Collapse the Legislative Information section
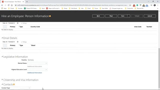The width and height of the screenshot is (160, 90). (x=2, y=56)
